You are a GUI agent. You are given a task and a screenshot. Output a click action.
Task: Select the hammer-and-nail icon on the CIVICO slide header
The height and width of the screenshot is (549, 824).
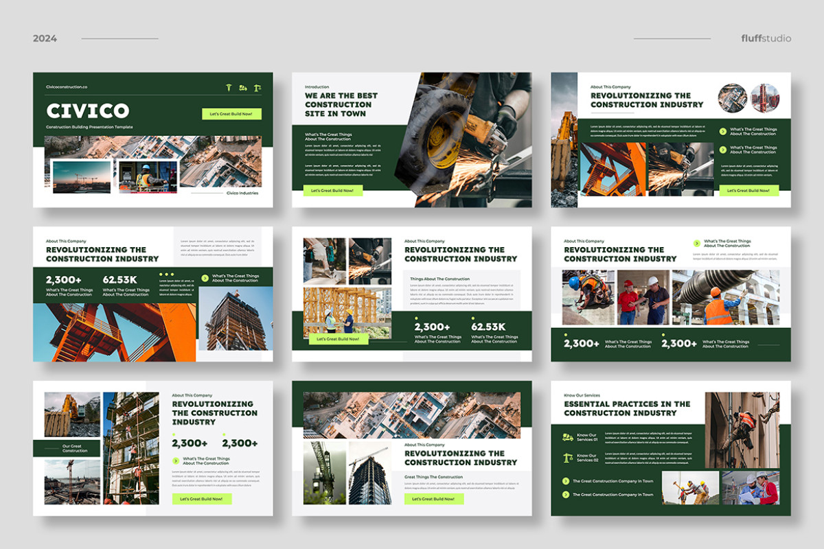(229, 88)
